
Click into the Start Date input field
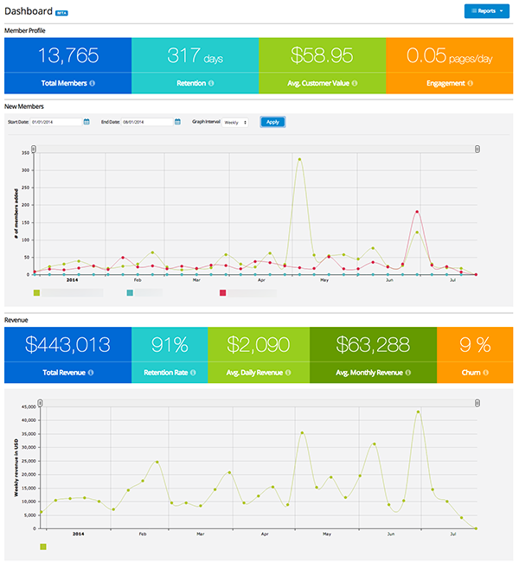click(x=56, y=122)
